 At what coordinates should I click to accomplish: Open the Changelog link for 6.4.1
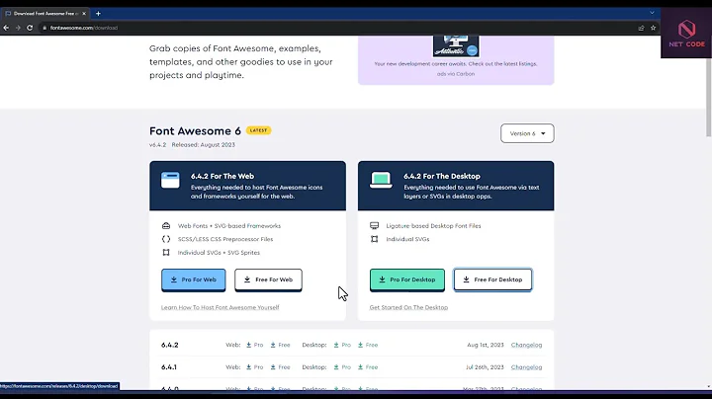[x=526, y=367]
